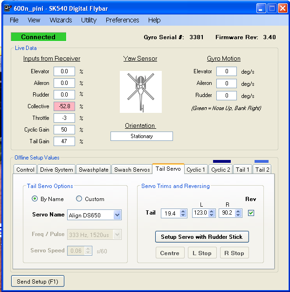Click the Rudder receiver input field
Screen dimensions: 290x292
pyautogui.click(x=64, y=95)
